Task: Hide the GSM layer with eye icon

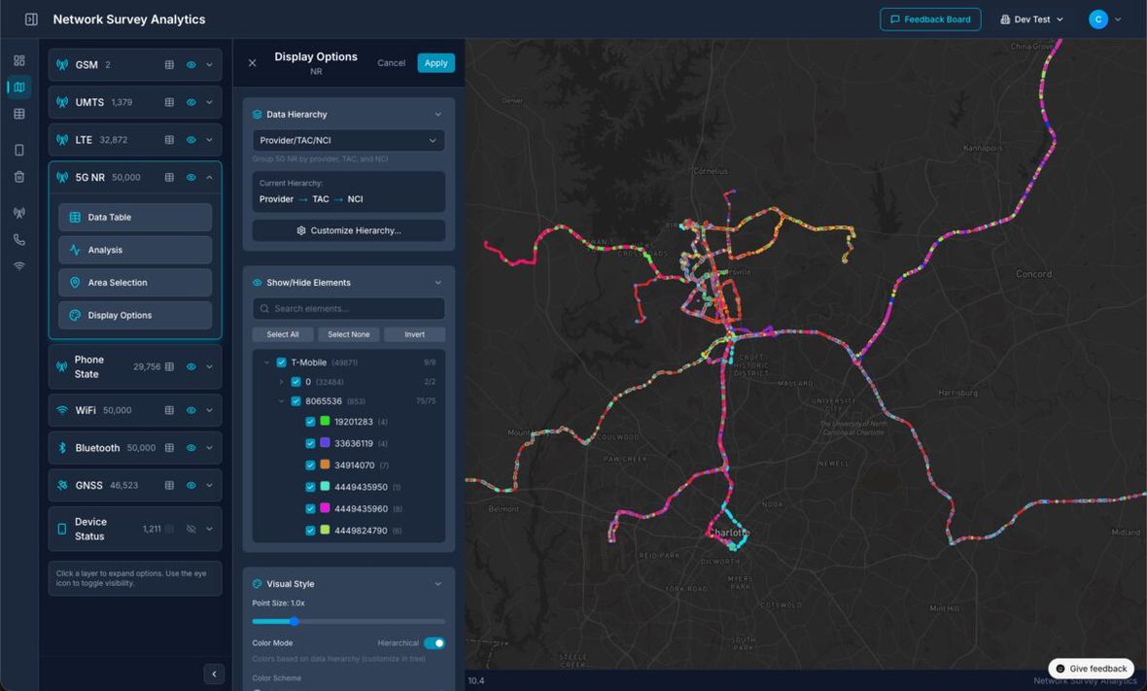Action: (x=191, y=64)
